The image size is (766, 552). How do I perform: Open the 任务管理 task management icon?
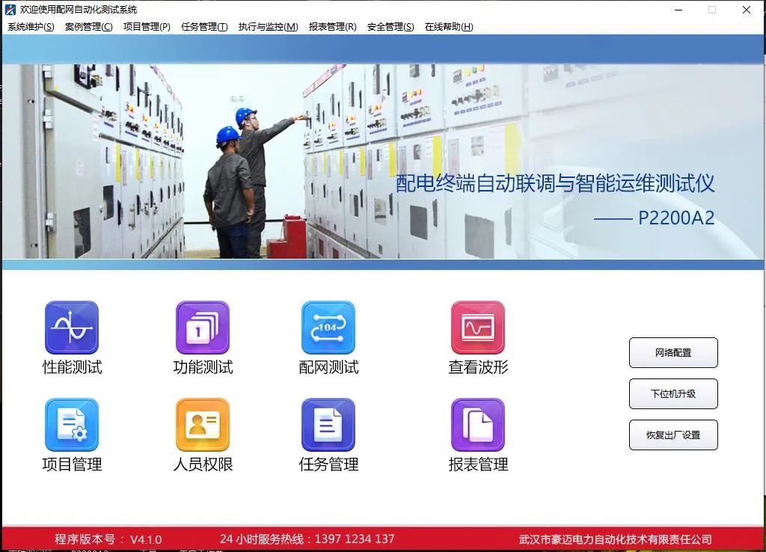328,425
